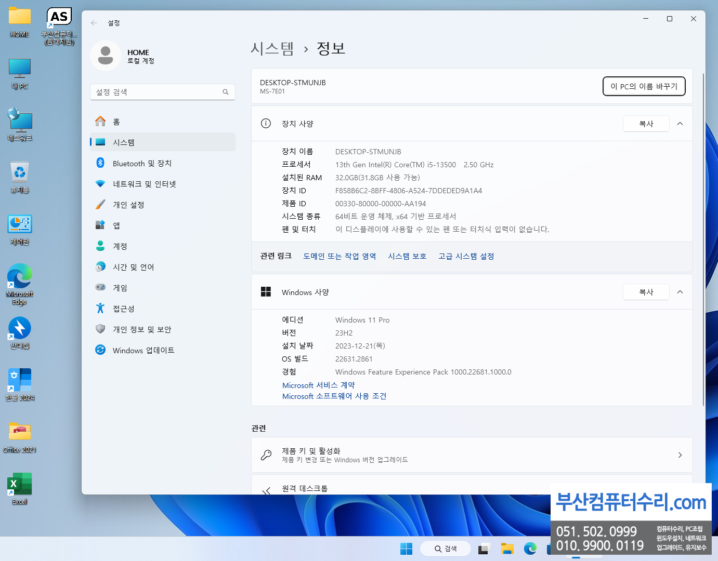Copy Windows specs with Windows 사양 복사

[x=646, y=292]
